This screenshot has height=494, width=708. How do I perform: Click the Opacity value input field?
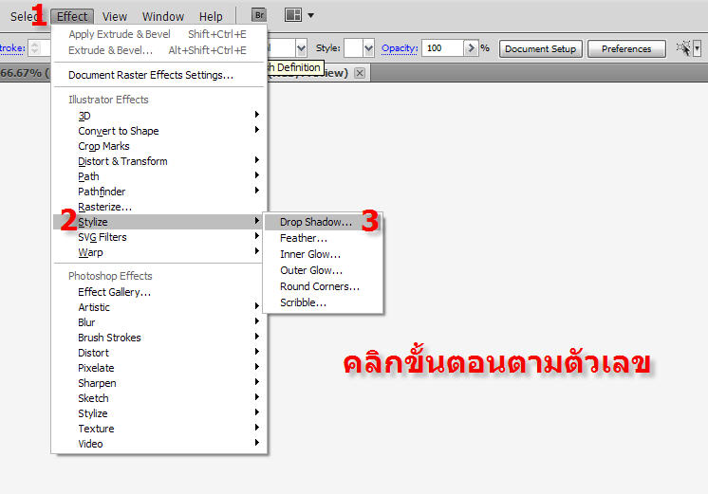[442, 47]
